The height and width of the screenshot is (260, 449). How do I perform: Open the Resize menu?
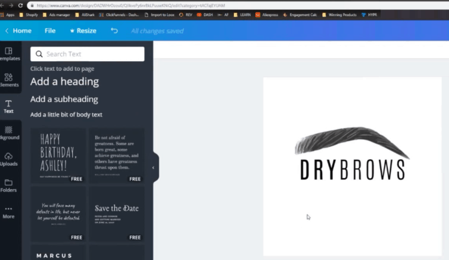pos(83,31)
